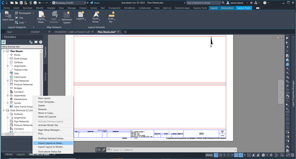Click the Share paper-plane icon
296x159 pixels.
click(x=92, y=3)
